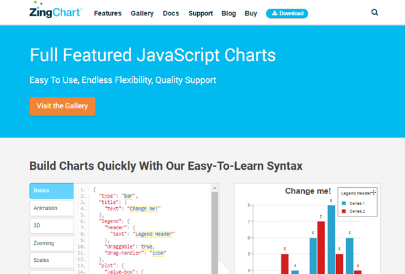Click the Download button

(287, 13)
